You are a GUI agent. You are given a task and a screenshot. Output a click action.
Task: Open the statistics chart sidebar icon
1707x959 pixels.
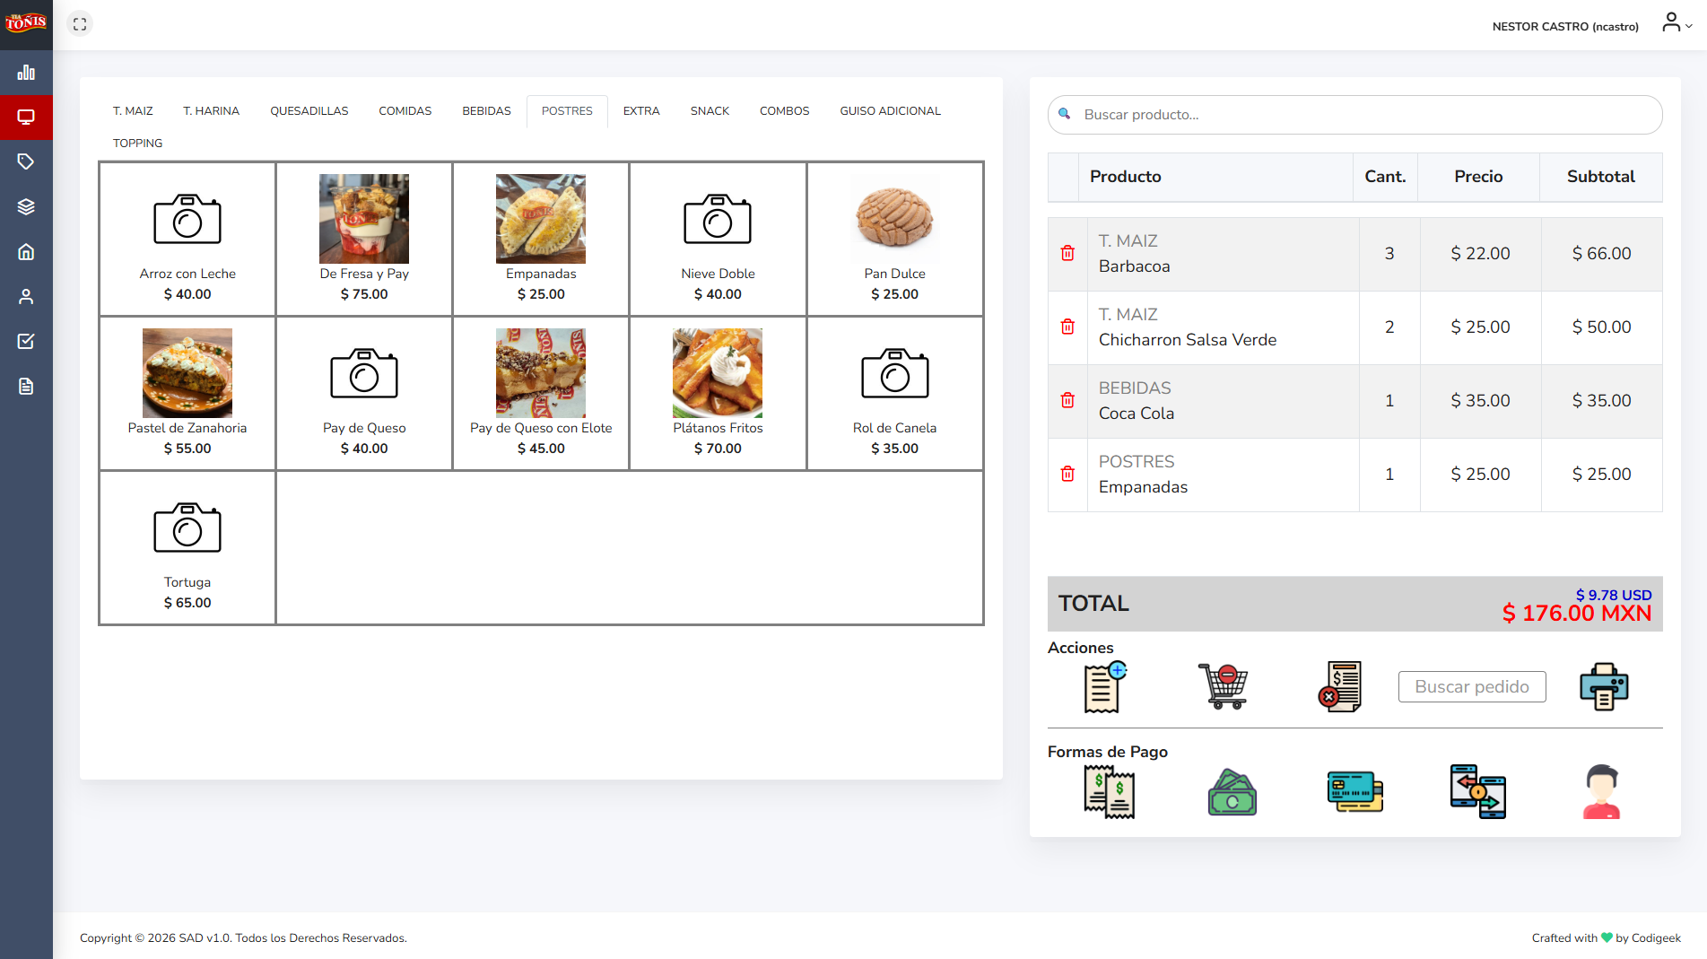click(x=26, y=73)
